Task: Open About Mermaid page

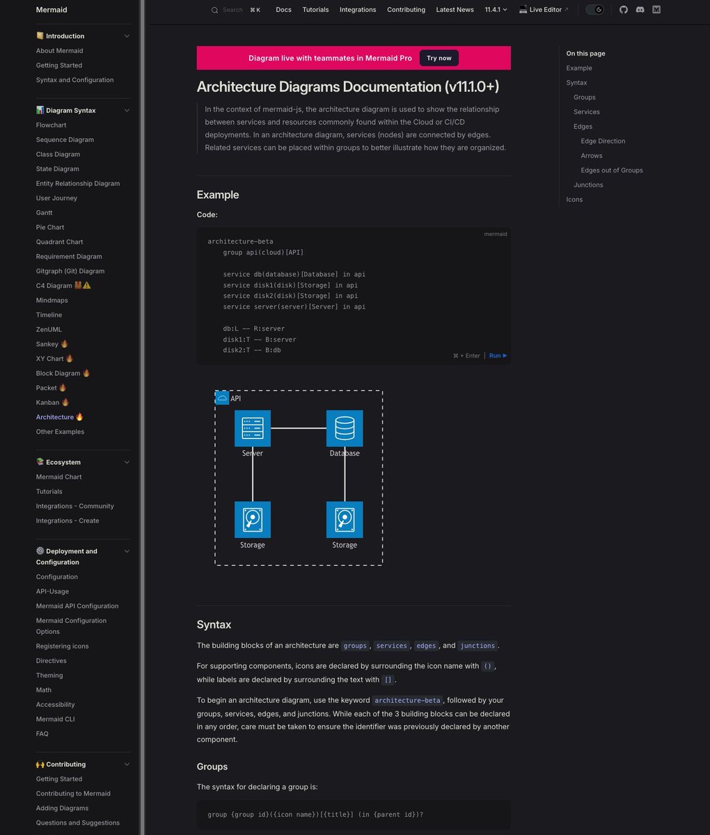Action: pos(59,51)
